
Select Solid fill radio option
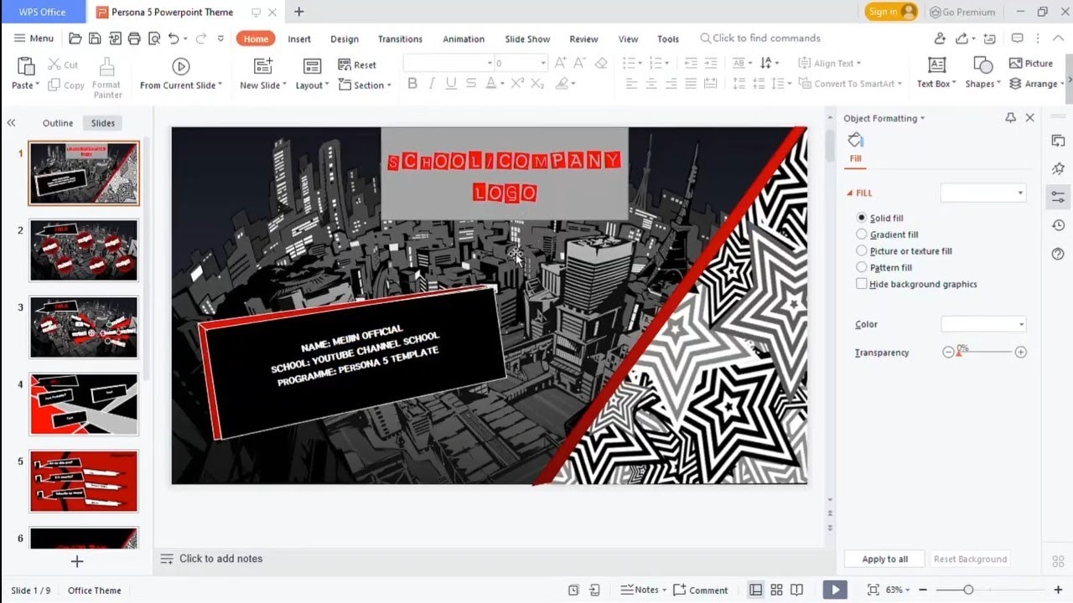click(x=862, y=218)
